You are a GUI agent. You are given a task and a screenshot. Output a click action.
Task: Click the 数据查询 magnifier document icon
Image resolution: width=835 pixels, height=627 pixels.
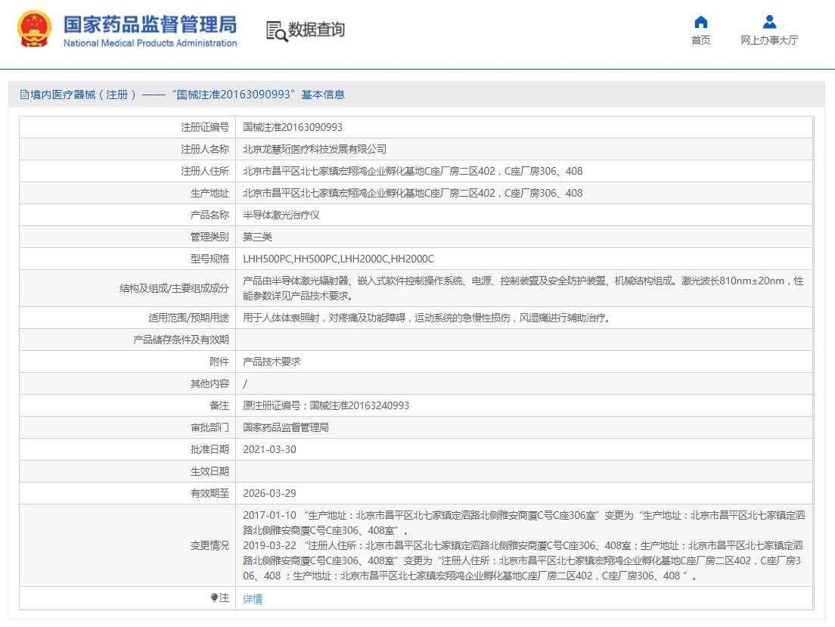[277, 30]
